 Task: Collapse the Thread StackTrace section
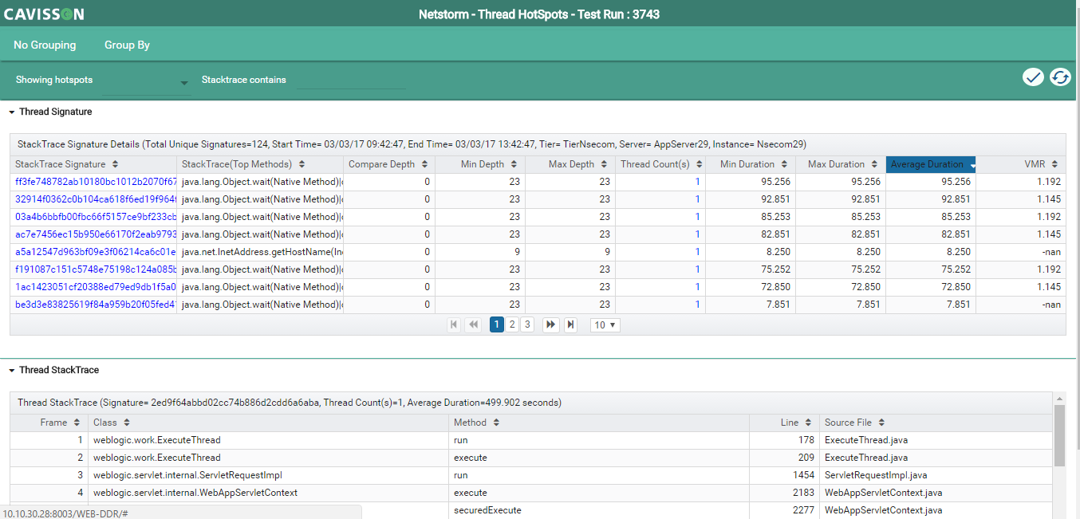(12, 371)
